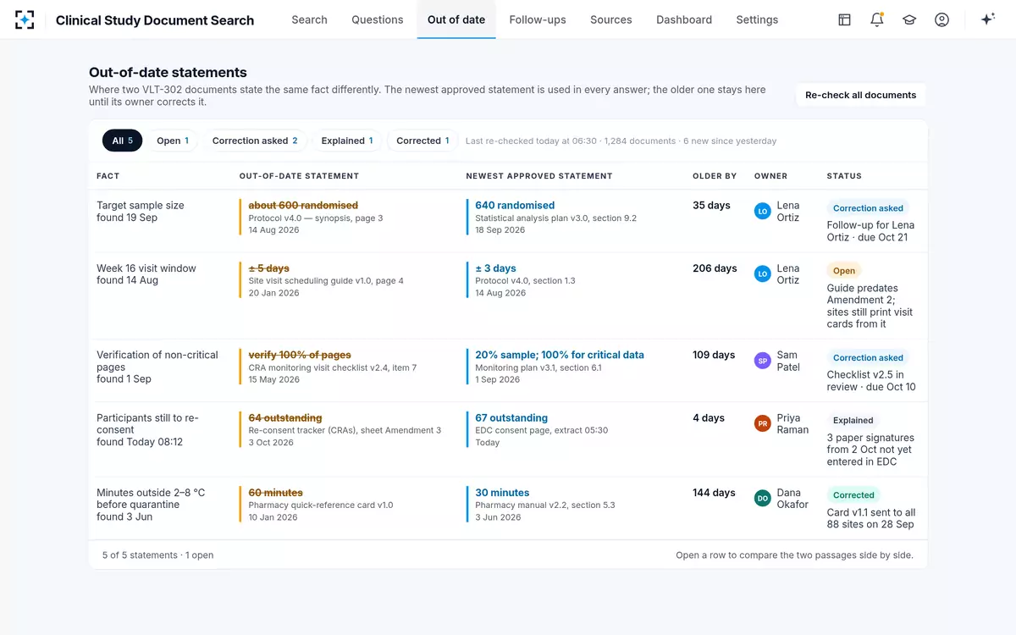Open the Settings tab
Image resolution: width=1016 pixels, height=635 pixels.
(x=757, y=19)
